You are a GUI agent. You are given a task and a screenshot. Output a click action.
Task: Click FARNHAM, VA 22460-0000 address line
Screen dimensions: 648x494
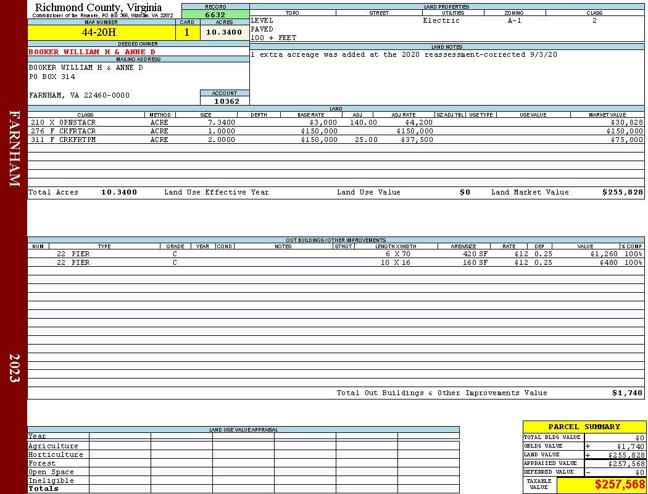80,95
